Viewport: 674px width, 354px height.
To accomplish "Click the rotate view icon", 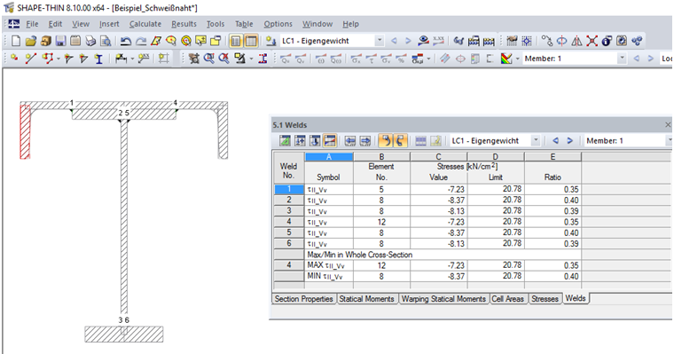I will click(x=561, y=41).
